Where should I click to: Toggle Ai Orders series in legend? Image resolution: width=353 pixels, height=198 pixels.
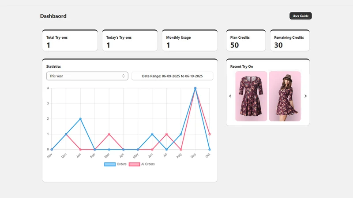coord(142,164)
